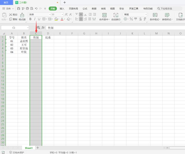Switch to the Formulas (公式) tab
The width and height of the screenshot is (185, 154).
[85, 9]
